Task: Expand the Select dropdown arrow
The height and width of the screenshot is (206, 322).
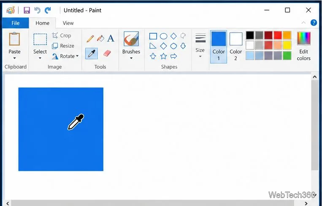Action: (x=40, y=58)
